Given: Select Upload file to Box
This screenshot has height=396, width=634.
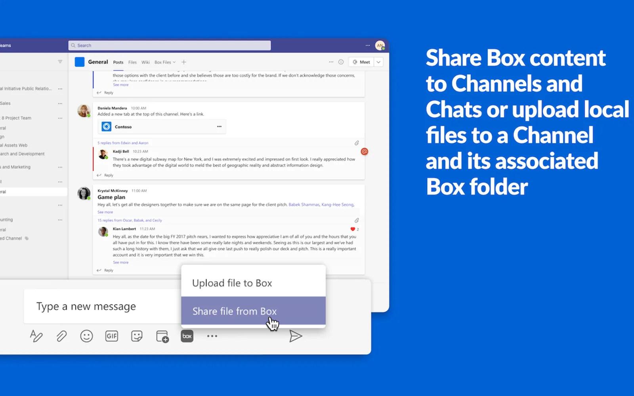Looking at the screenshot, I should coord(254,283).
